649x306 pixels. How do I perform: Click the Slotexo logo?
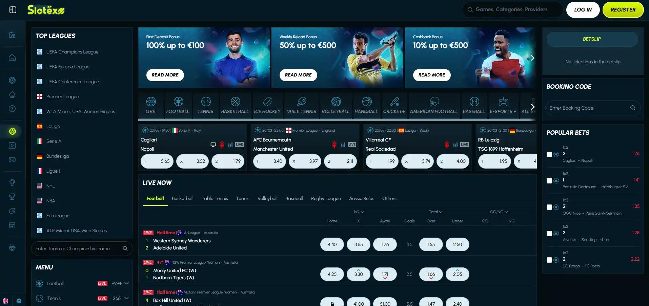click(x=46, y=10)
